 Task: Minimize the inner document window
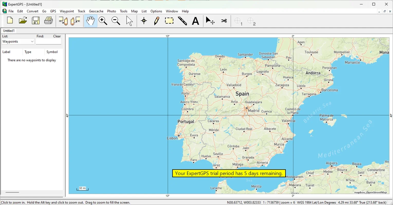pyautogui.click(x=379, y=11)
